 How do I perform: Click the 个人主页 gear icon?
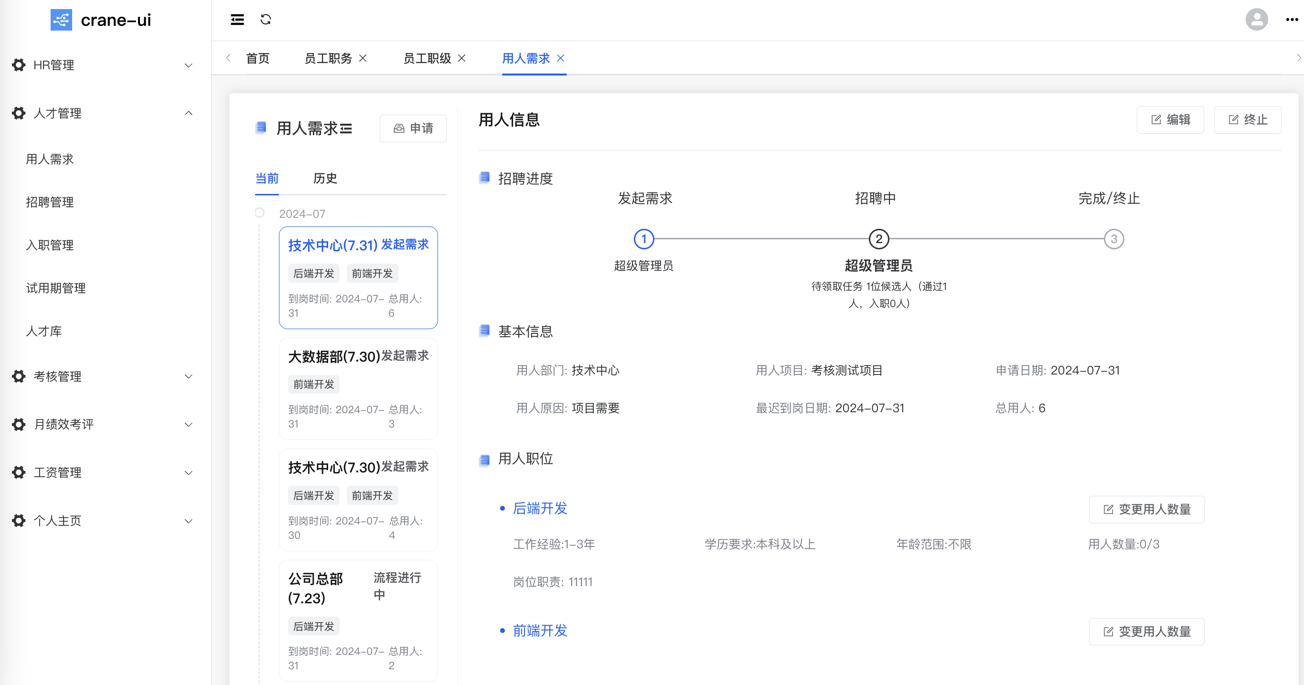tap(19, 521)
